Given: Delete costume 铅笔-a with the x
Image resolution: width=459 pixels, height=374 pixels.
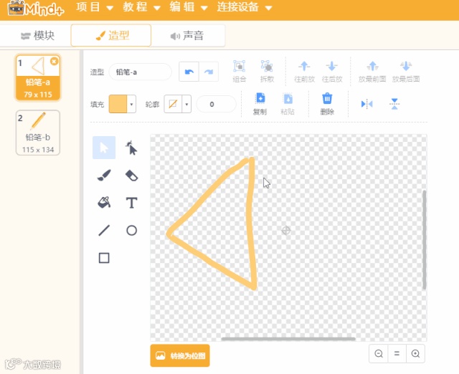Looking at the screenshot, I should [x=54, y=61].
